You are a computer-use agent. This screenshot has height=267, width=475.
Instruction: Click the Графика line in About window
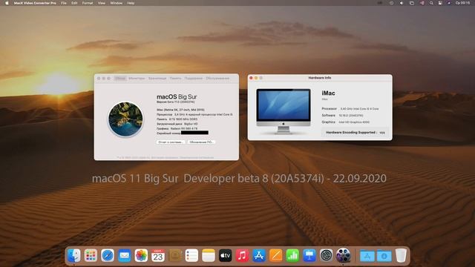tap(177, 128)
